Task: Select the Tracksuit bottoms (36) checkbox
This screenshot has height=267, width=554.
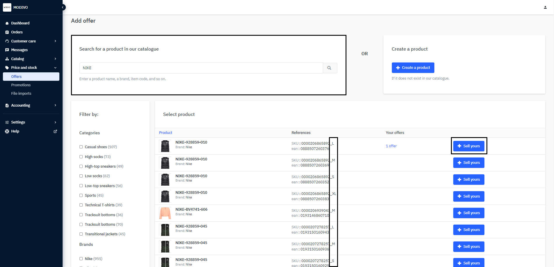Action: click(81, 215)
